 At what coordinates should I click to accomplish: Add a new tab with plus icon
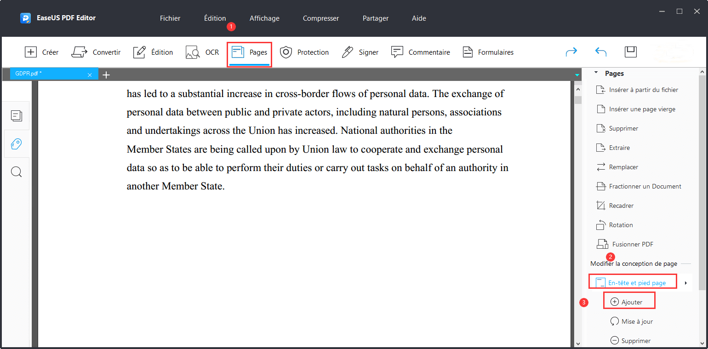(x=106, y=74)
